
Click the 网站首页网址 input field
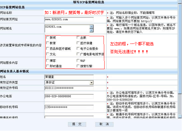pos(69,19)
